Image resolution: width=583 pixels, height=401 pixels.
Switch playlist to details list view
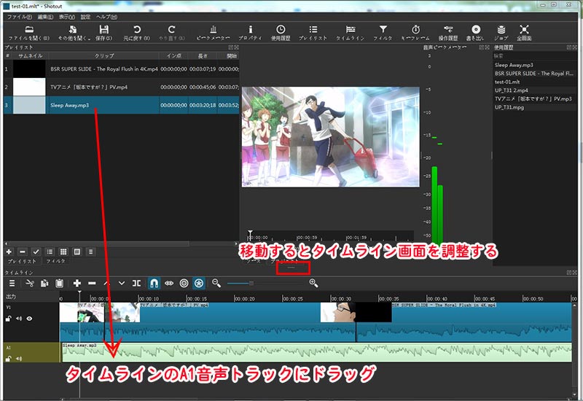pos(50,252)
